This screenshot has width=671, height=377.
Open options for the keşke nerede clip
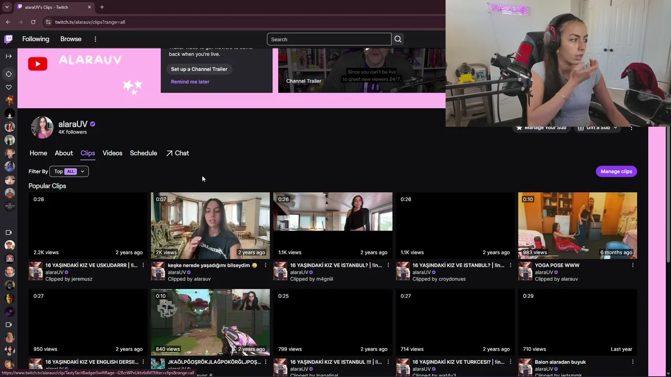(x=265, y=265)
